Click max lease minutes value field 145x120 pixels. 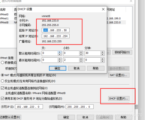pos(93,60)
